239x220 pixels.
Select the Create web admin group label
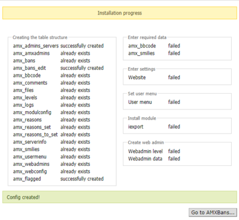point(146,142)
